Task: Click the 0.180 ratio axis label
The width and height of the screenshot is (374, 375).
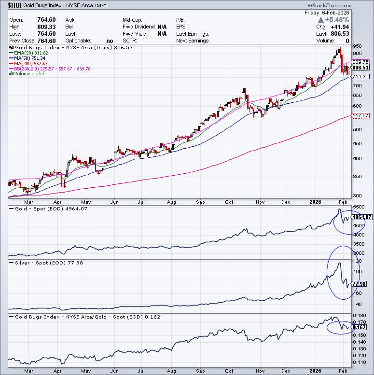Action: [360, 316]
